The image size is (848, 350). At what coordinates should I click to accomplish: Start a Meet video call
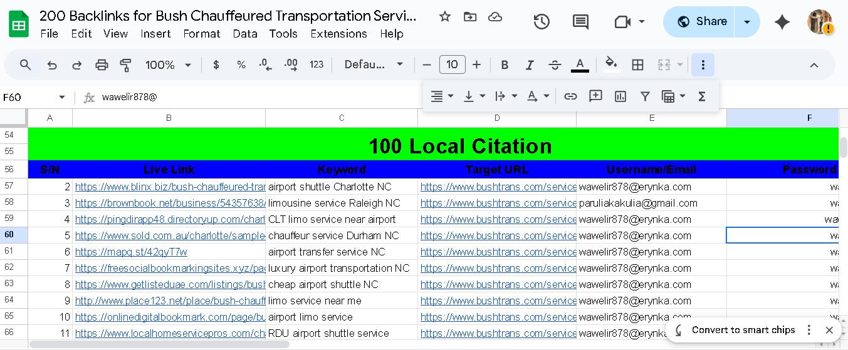click(622, 22)
